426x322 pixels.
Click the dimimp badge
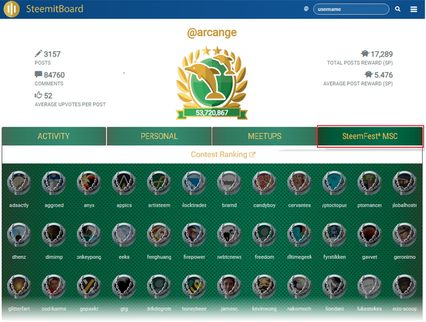point(54,235)
